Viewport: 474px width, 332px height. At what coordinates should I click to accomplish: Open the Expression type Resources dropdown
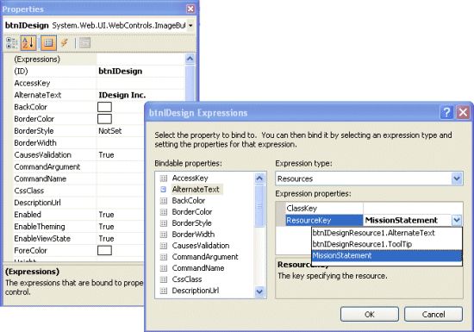(x=457, y=179)
